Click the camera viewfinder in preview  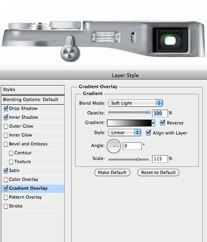(170, 41)
